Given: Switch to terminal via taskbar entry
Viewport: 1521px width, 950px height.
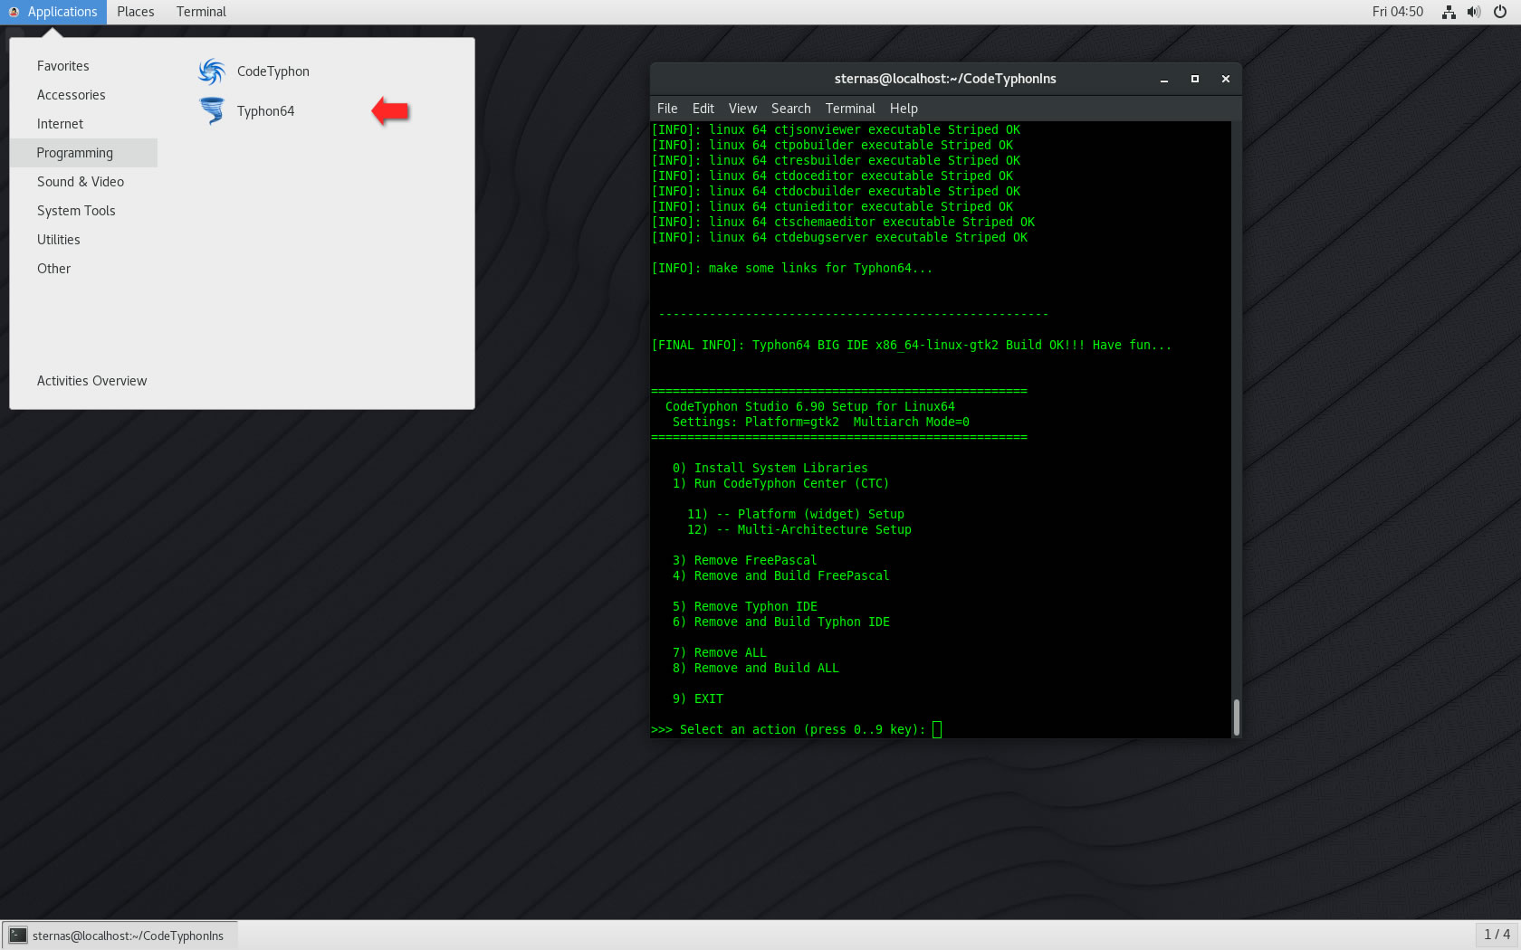Looking at the screenshot, I should pos(120,936).
